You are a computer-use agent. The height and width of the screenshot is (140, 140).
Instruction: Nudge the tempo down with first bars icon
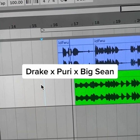(28, 2)
